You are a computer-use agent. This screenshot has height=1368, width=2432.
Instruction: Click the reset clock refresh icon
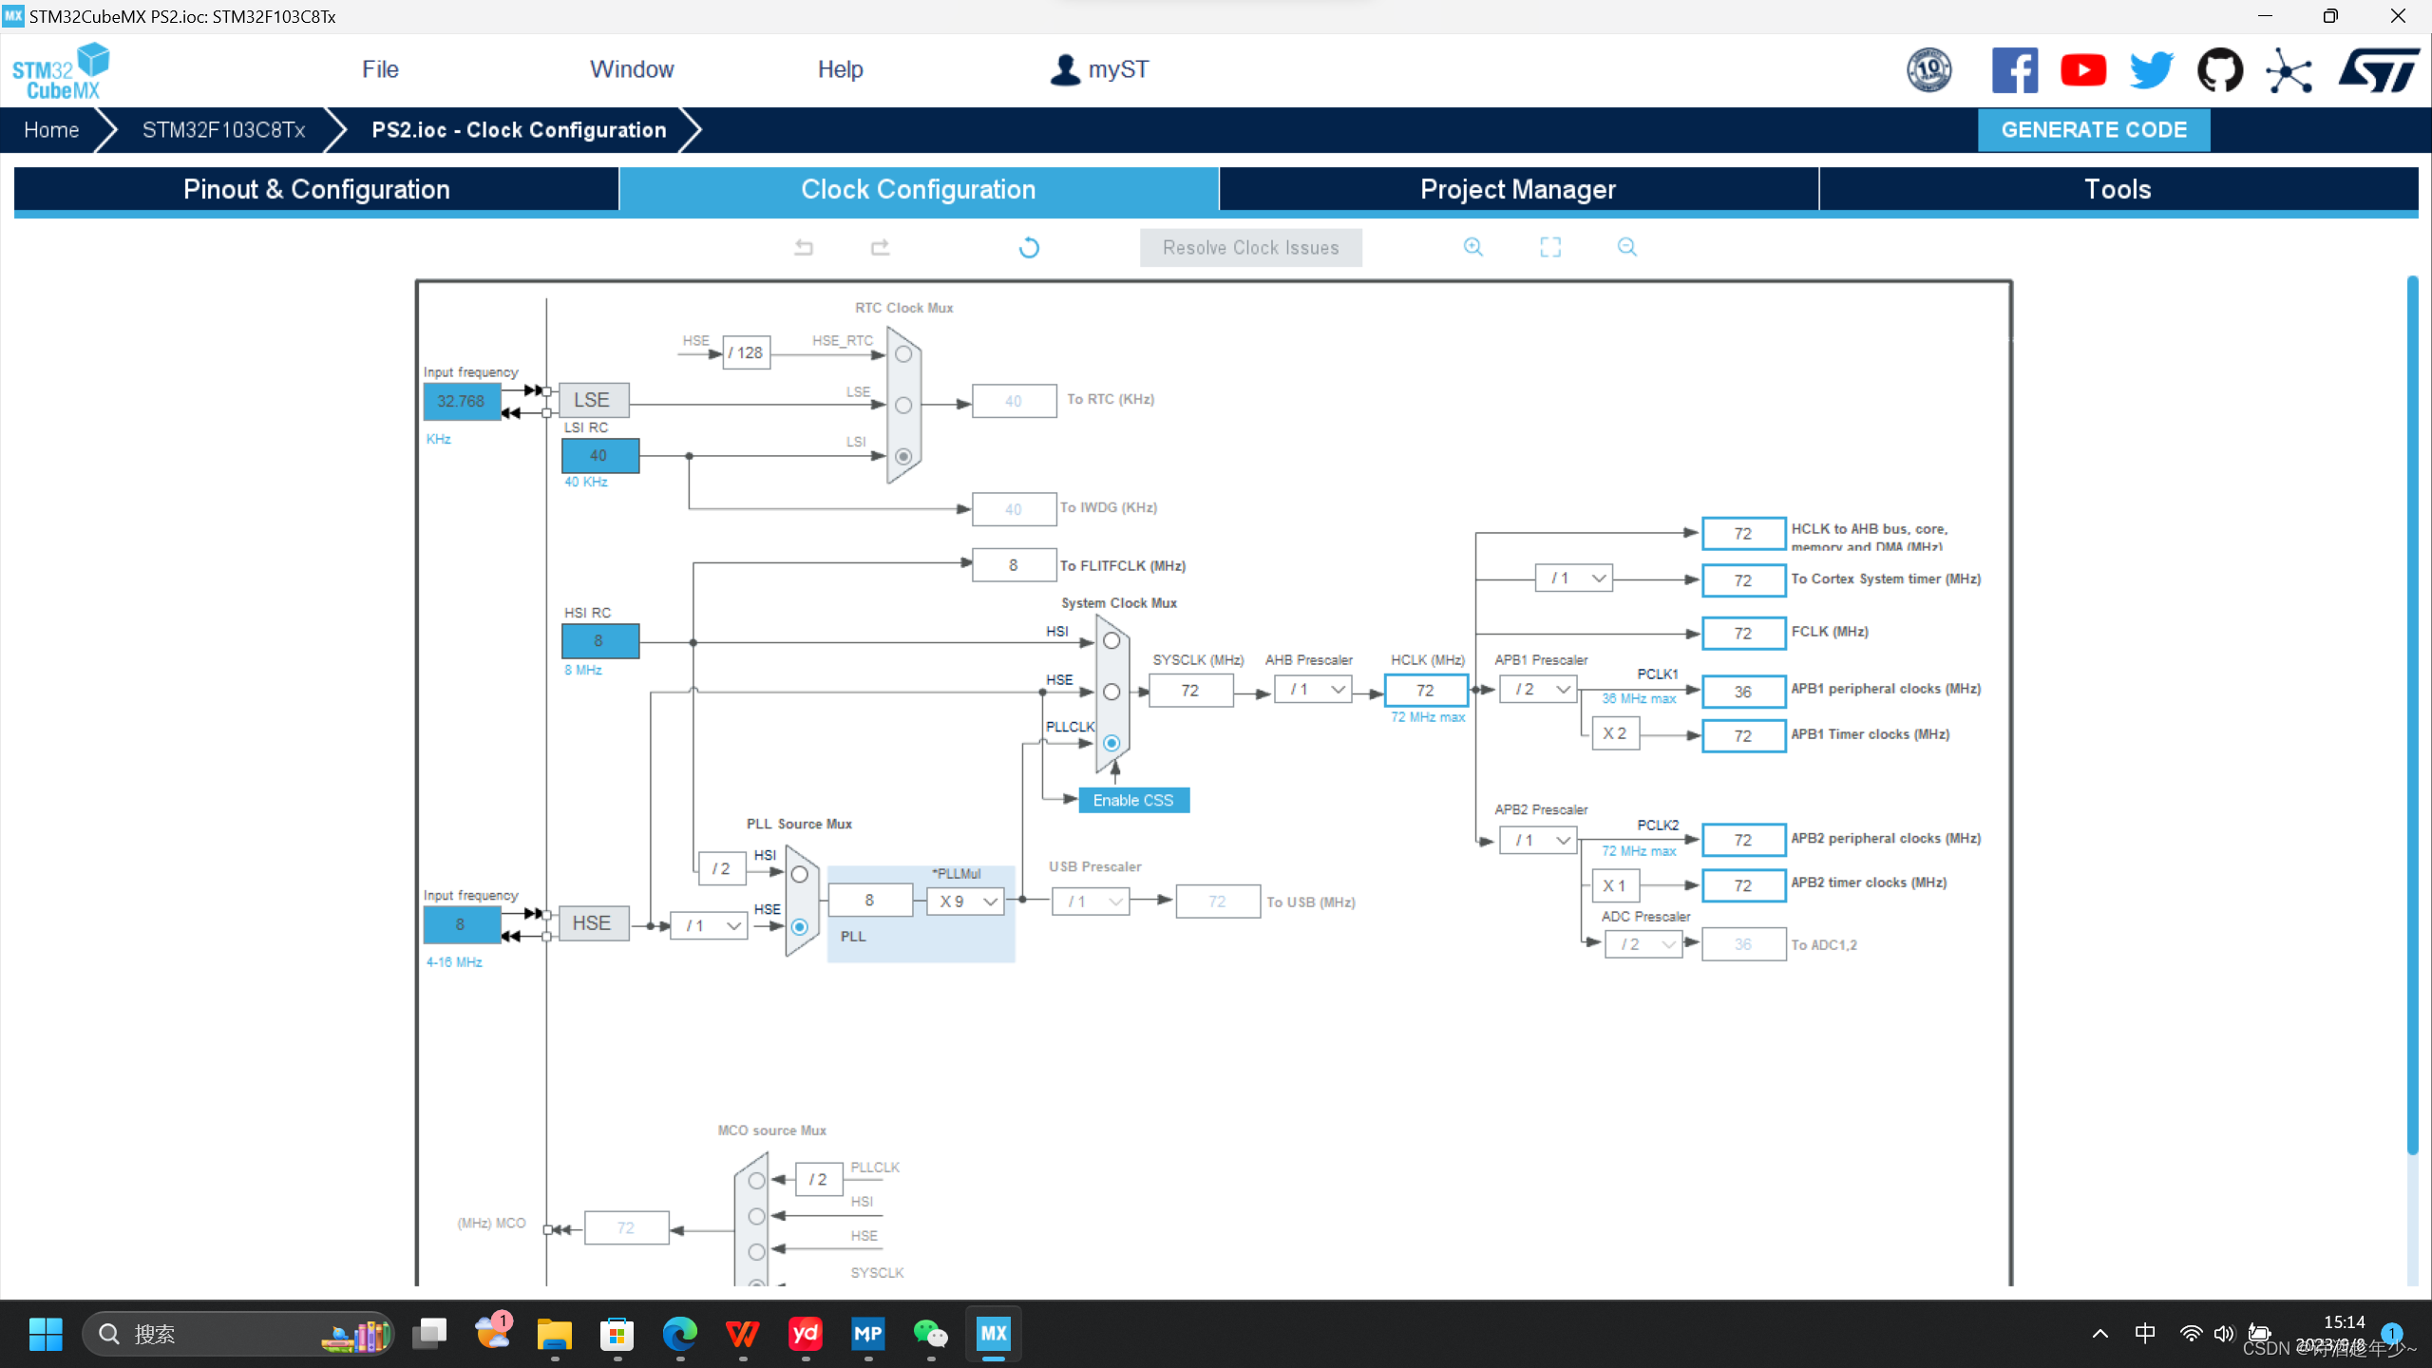[x=1029, y=248]
